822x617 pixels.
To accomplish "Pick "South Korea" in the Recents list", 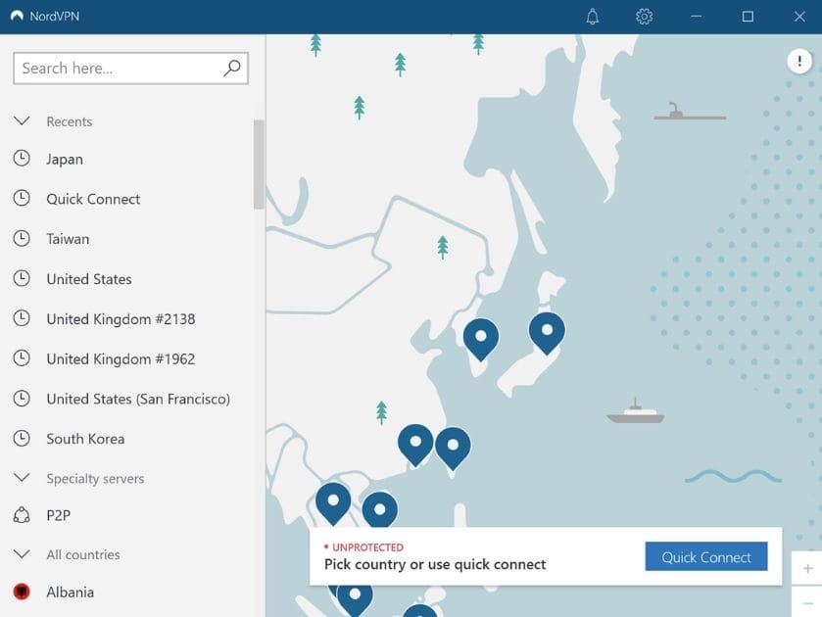I will pos(85,439).
